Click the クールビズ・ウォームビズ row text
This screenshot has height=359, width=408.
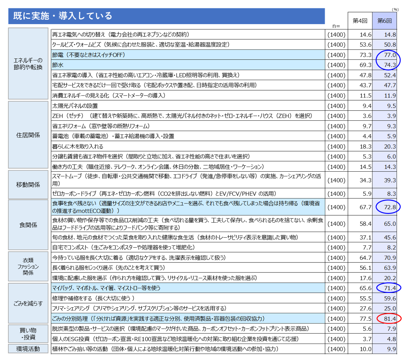pos(141,45)
